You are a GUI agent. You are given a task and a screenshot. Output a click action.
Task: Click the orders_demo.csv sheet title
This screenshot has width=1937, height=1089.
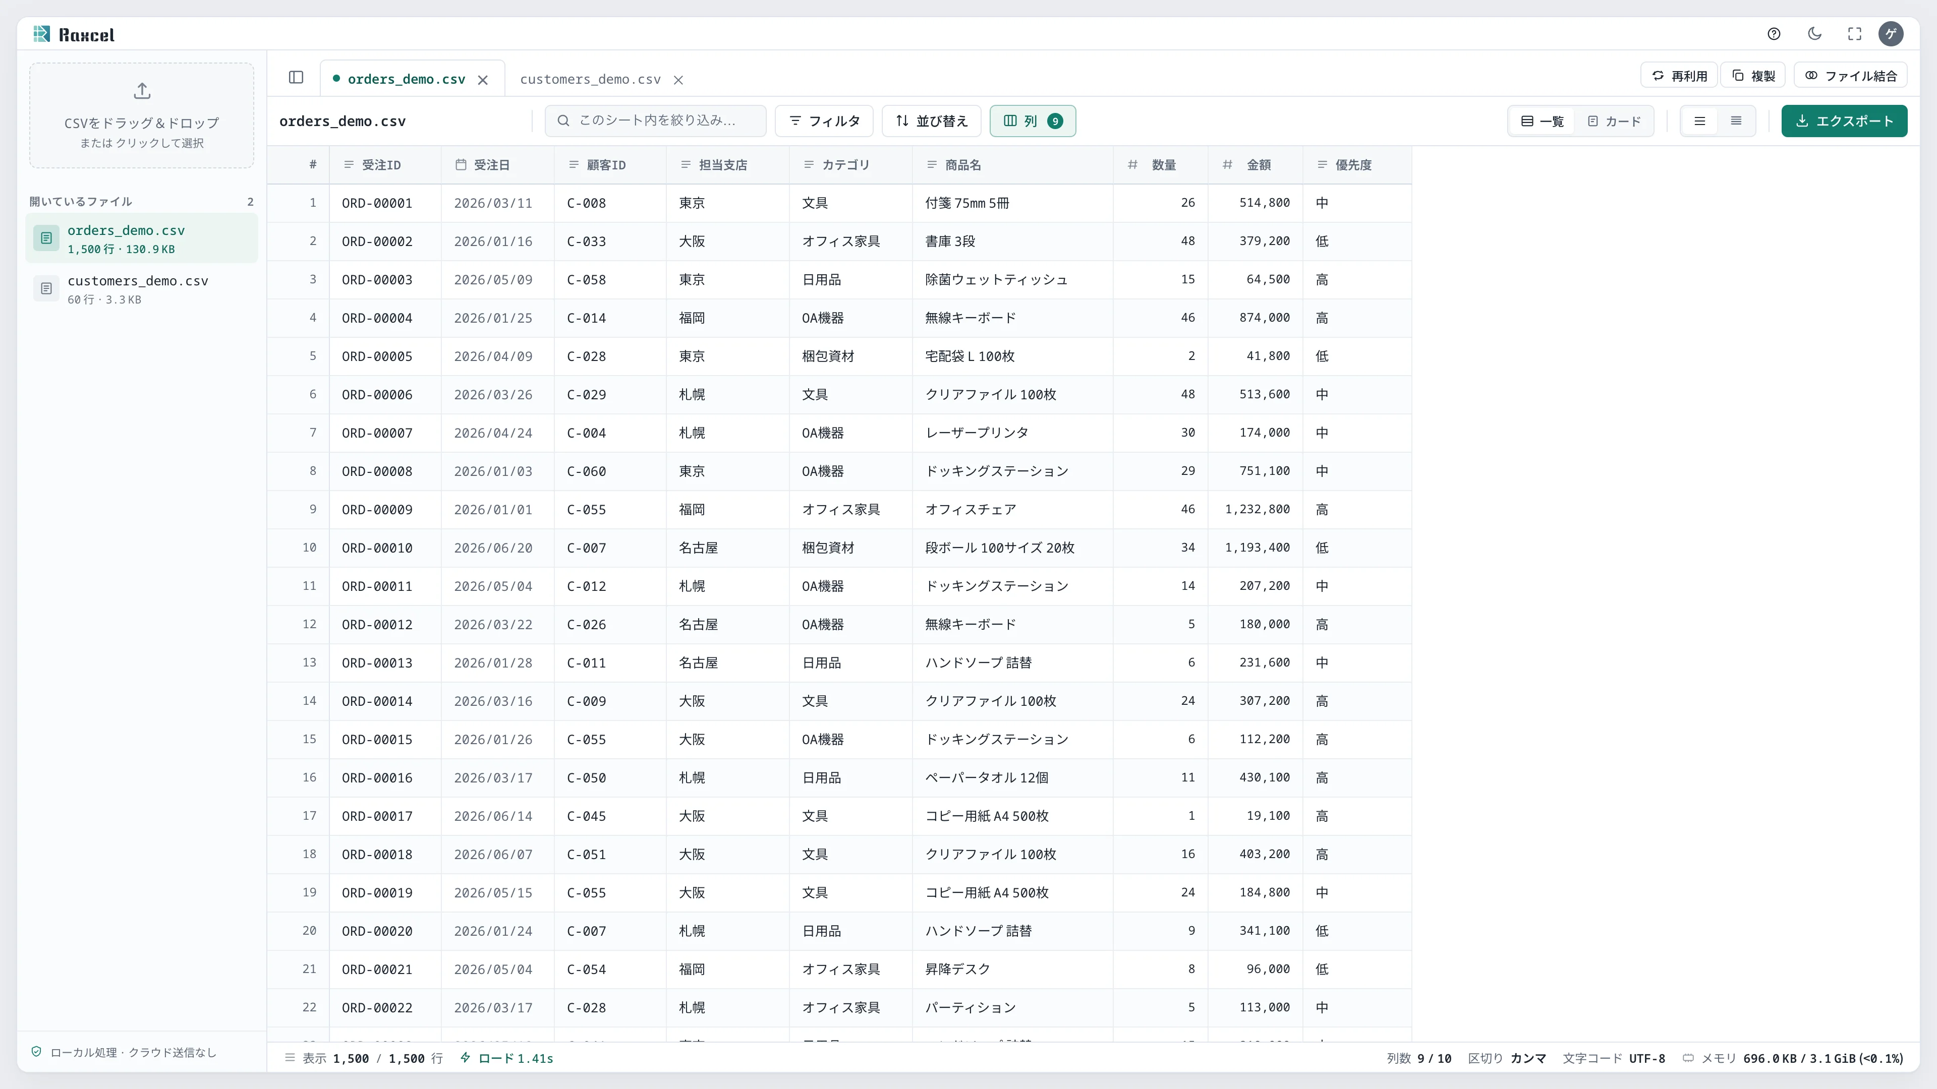(x=342, y=121)
